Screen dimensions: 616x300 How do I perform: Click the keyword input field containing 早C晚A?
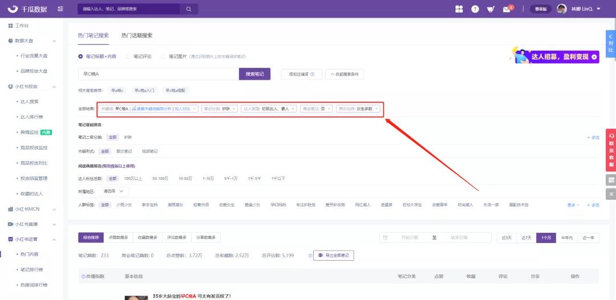tap(158, 74)
